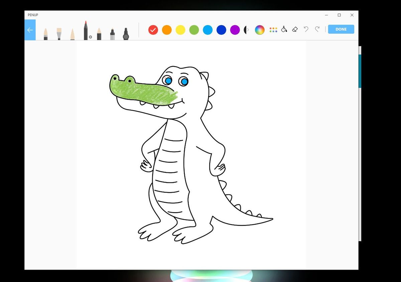This screenshot has height=282, width=401.
Task: Choose the orange color swatch
Action: point(167,30)
